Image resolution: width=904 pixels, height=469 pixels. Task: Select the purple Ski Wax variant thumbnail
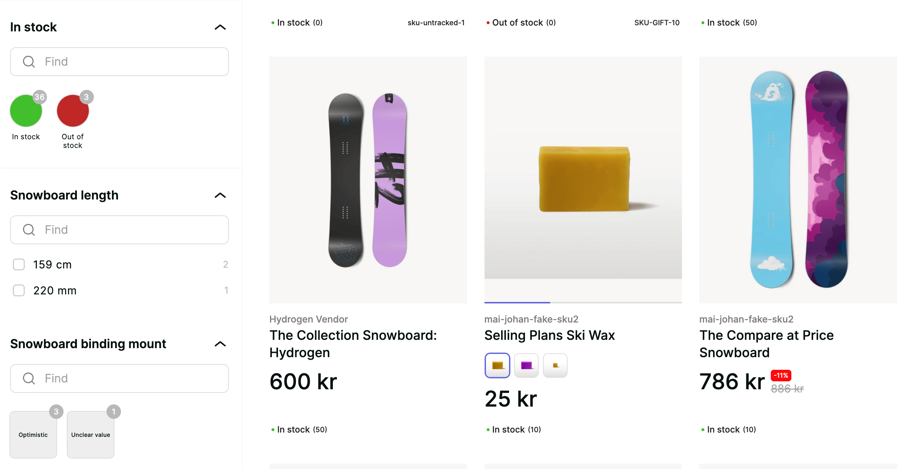pos(526,365)
